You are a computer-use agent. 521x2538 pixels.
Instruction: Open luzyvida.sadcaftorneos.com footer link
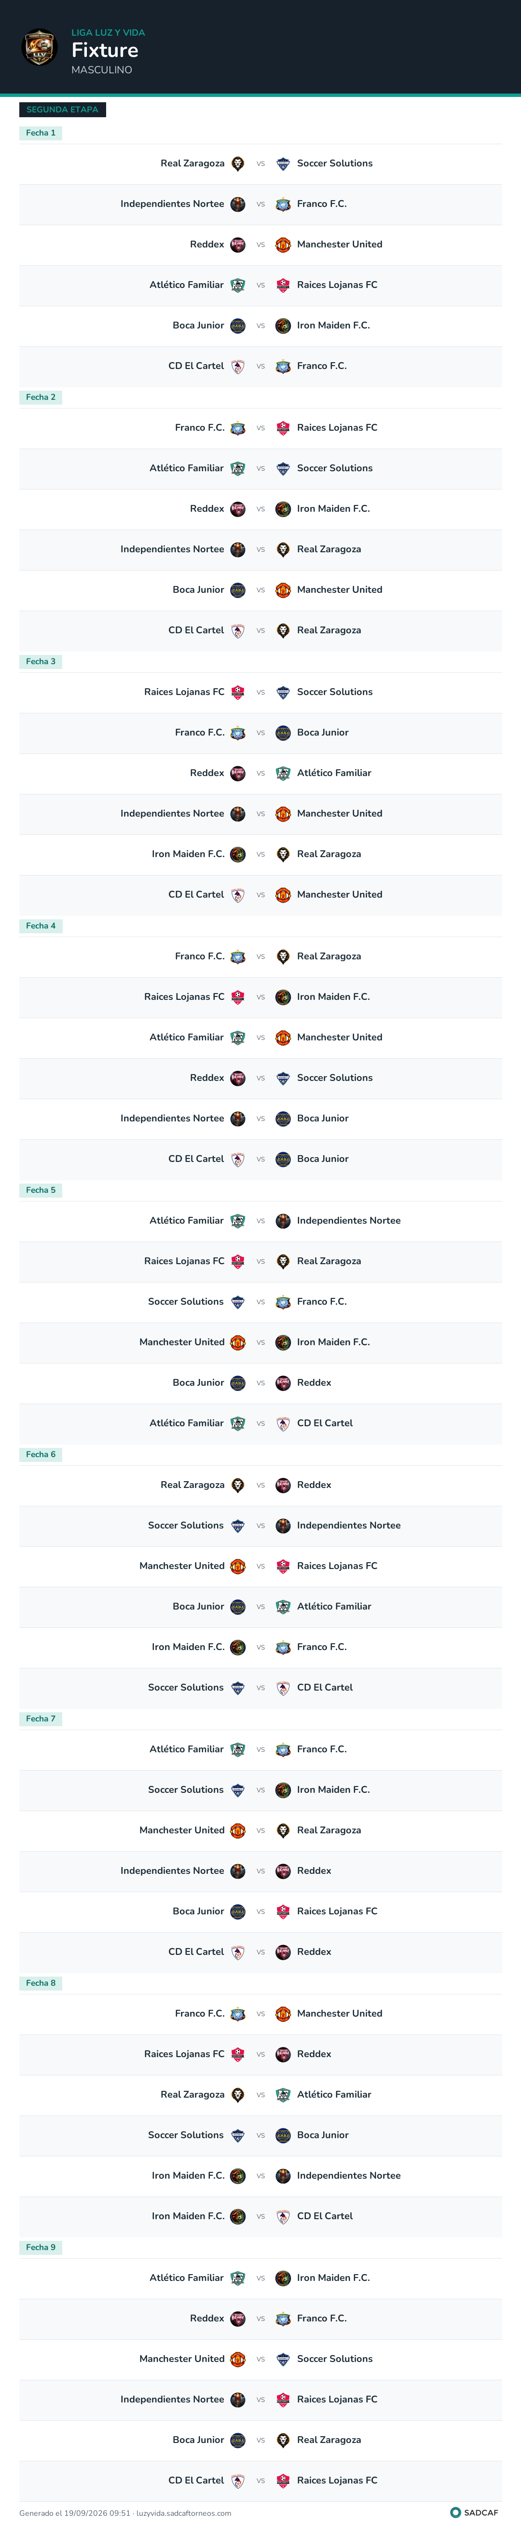184,2513
